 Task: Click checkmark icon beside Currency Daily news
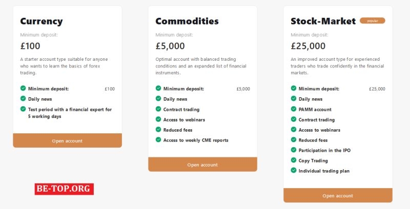tap(23, 99)
